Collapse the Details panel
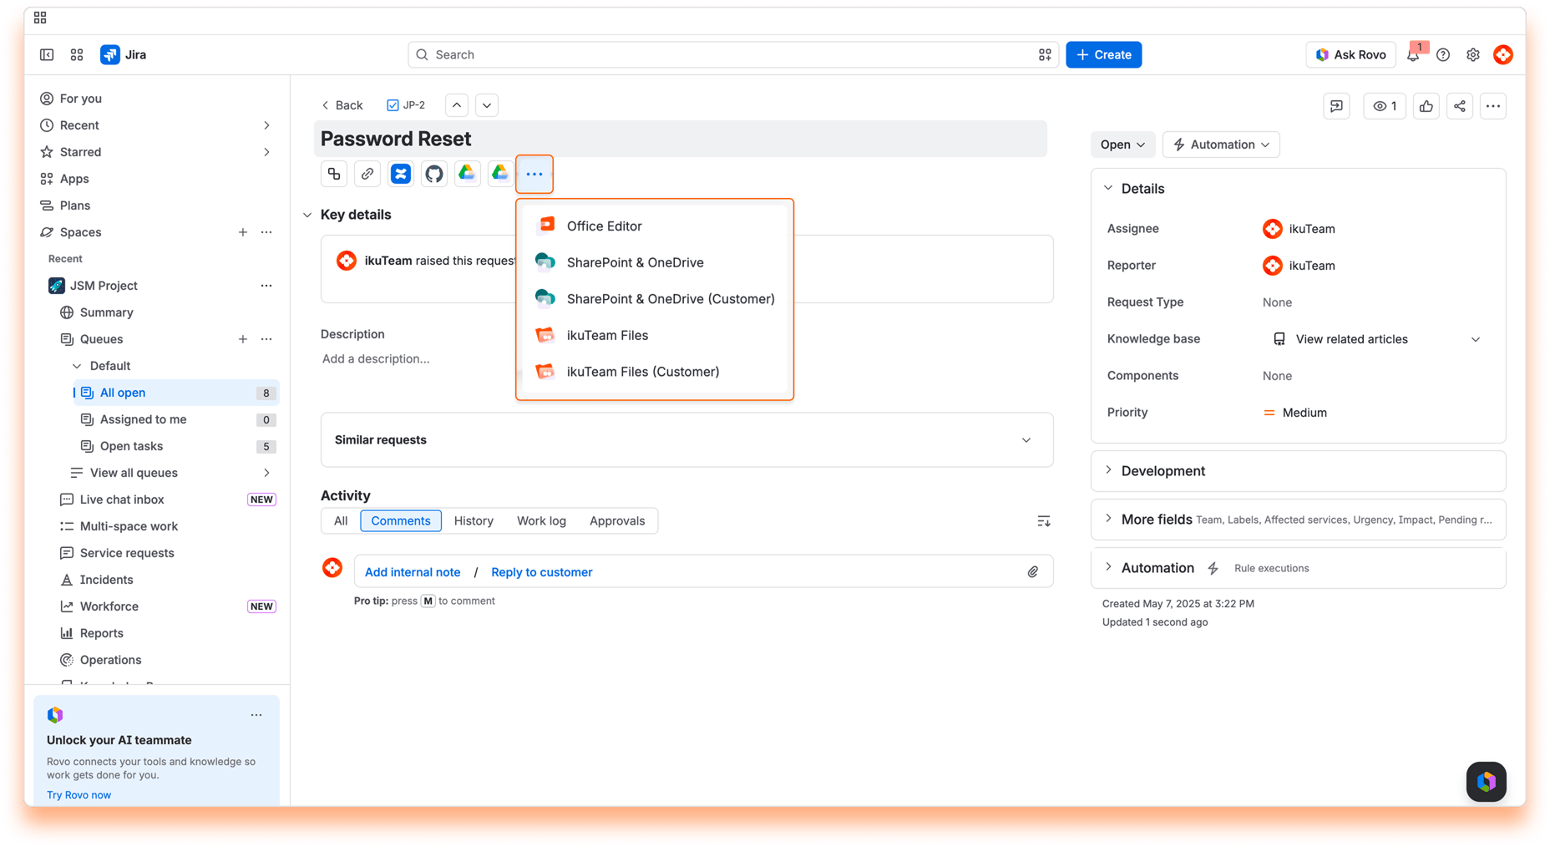1550x847 pixels. pyautogui.click(x=1109, y=188)
